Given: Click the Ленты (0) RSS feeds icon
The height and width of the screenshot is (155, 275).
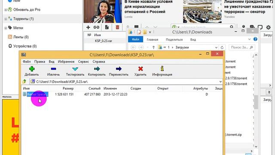Looking at the screenshot, I should pos(10,37).
